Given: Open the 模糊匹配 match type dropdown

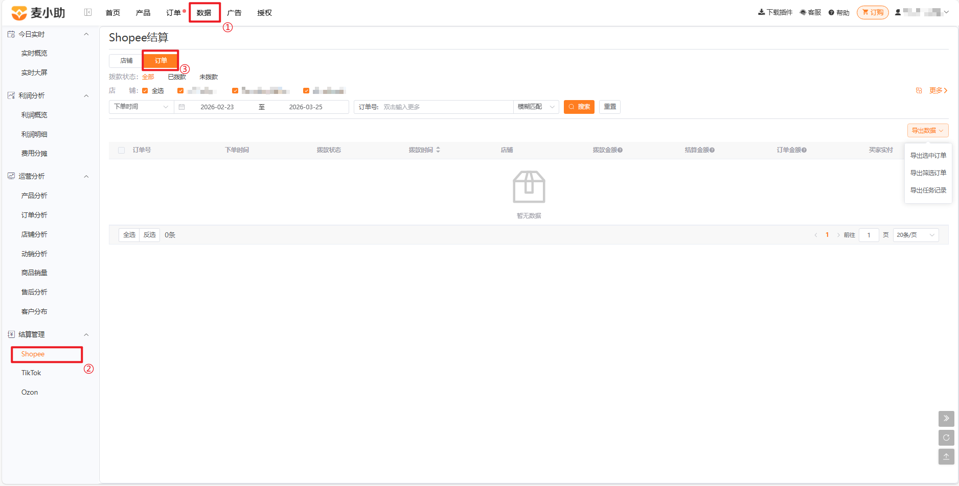Looking at the screenshot, I should coord(536,107).
